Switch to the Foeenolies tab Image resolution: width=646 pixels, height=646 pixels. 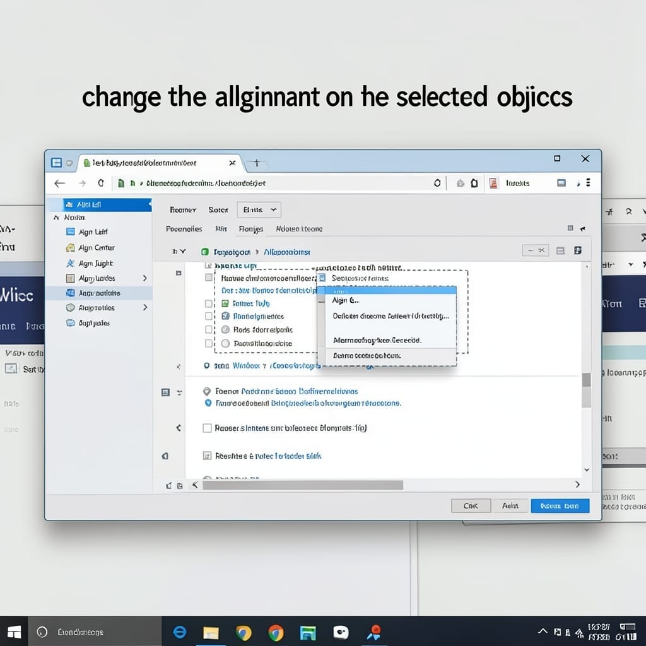(184, 228)
